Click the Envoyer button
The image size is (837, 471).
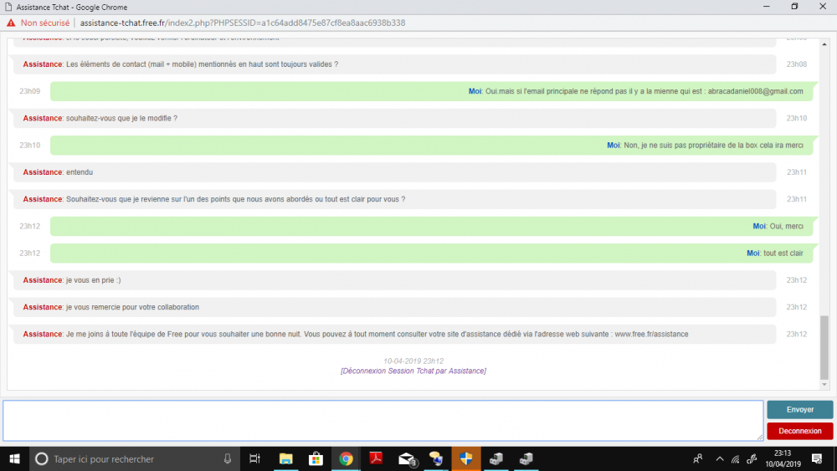tap(799, 410)
